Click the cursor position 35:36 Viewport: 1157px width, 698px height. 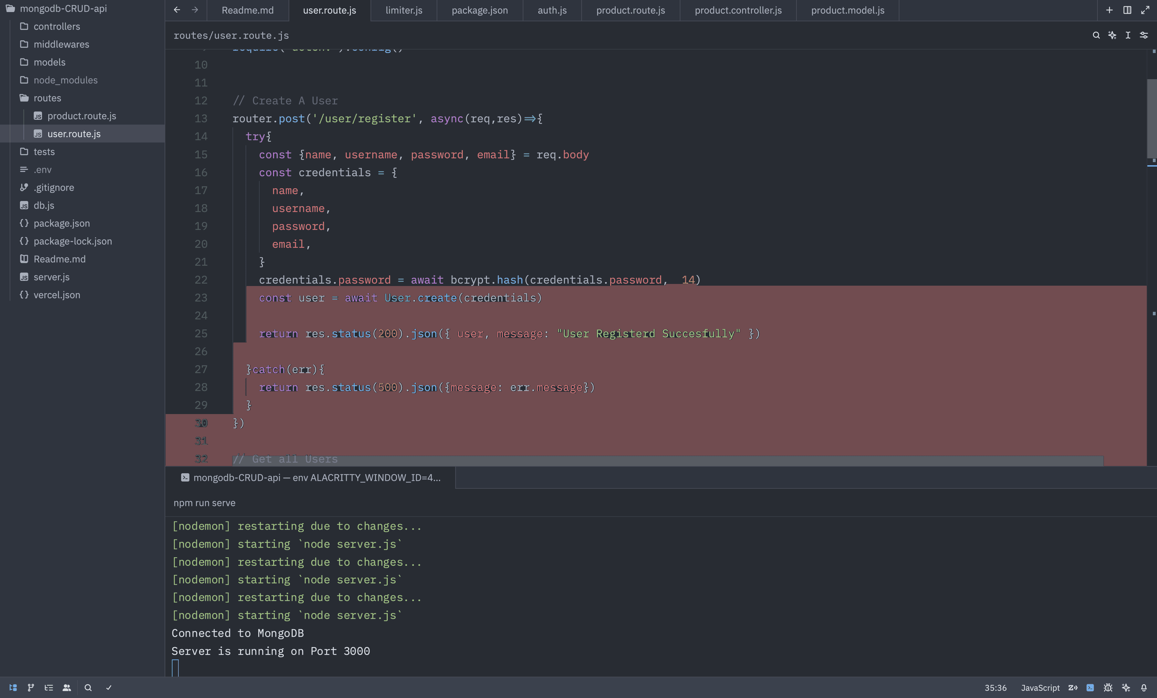click(996, 688)
